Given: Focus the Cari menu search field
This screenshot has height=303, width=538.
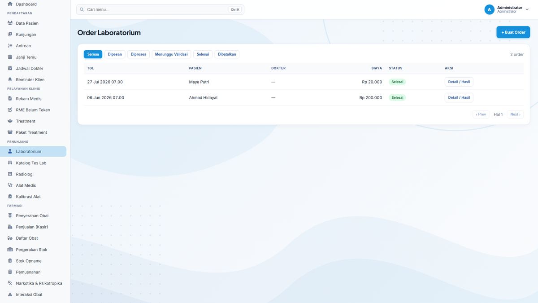Looking at the screenshot, I should 160,9.
